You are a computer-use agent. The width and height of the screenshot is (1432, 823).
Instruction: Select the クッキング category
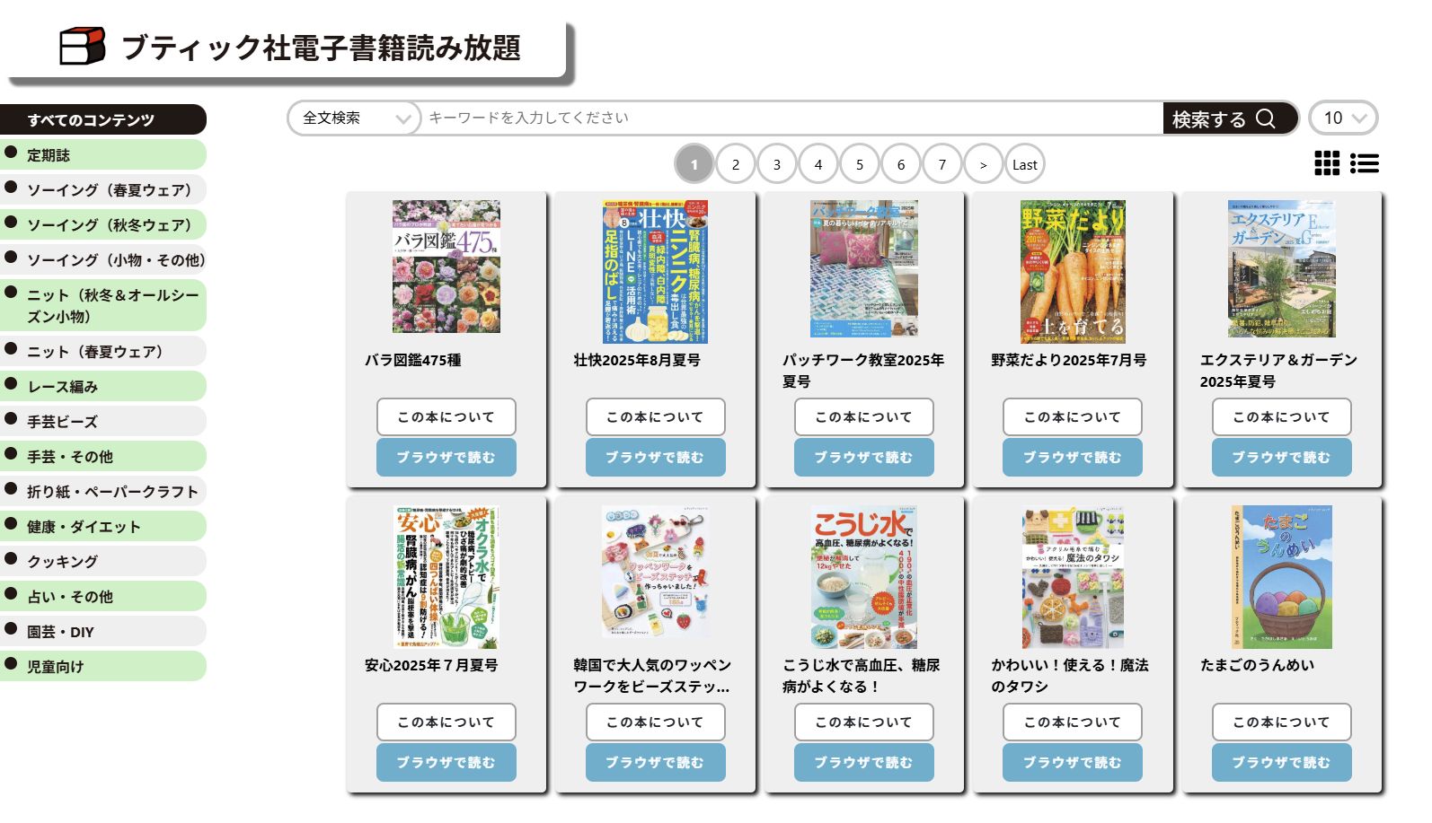coord(103,561)
